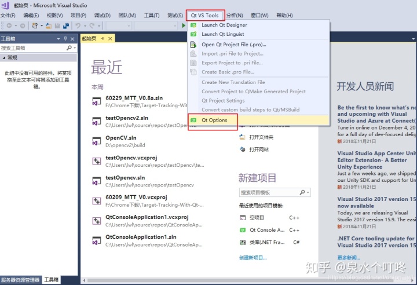The width and height of the screenshot is (417, 285).
Task: Click the project icon for 60209_MTT_V0.vcxproj
Action: (x=97, y=201)
